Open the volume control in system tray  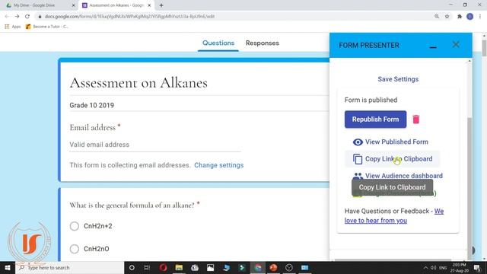click(434, 268)
